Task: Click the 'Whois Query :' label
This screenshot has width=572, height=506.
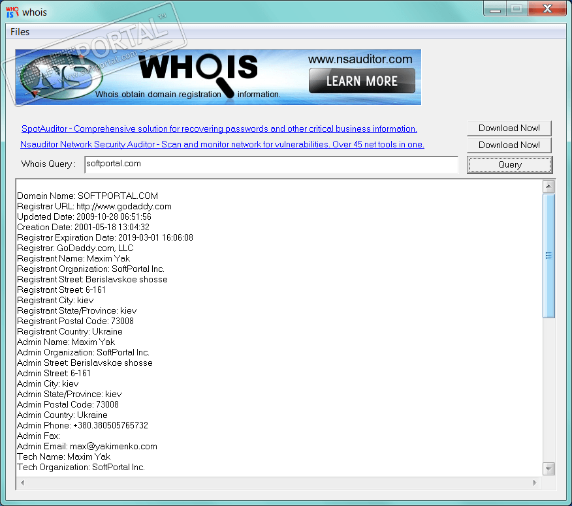Action: (x=48, y=164)
